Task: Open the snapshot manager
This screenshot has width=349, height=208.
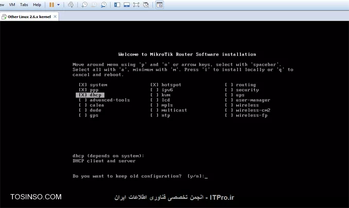Action: coord(103,5)
